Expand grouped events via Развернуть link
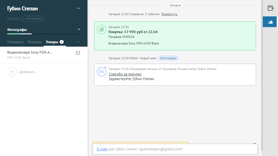The height and width of the screenshot is (156, 278). (x=169, y=14)
